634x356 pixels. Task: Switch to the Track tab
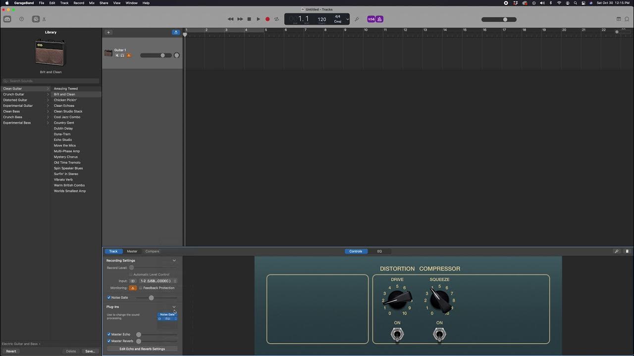click(x=113, y=251)
